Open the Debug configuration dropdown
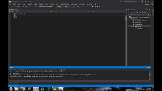 coord(60,7)
